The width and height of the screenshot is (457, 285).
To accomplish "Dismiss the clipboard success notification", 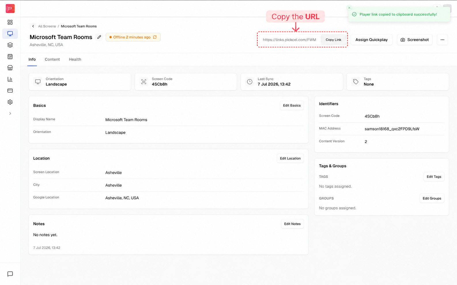I will tap(349, 8).
